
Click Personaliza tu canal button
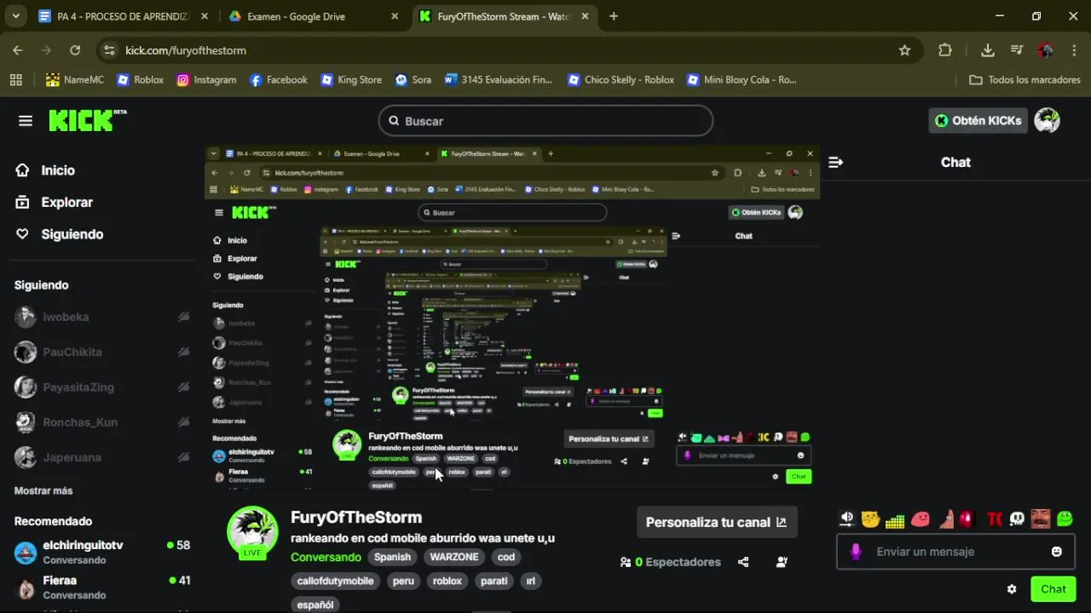click(717, 523)
